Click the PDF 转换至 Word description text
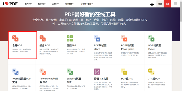Viewport: 182px width, 91px height. coord(103,56)
